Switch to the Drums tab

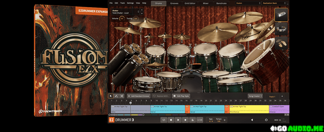click(158, 3)
